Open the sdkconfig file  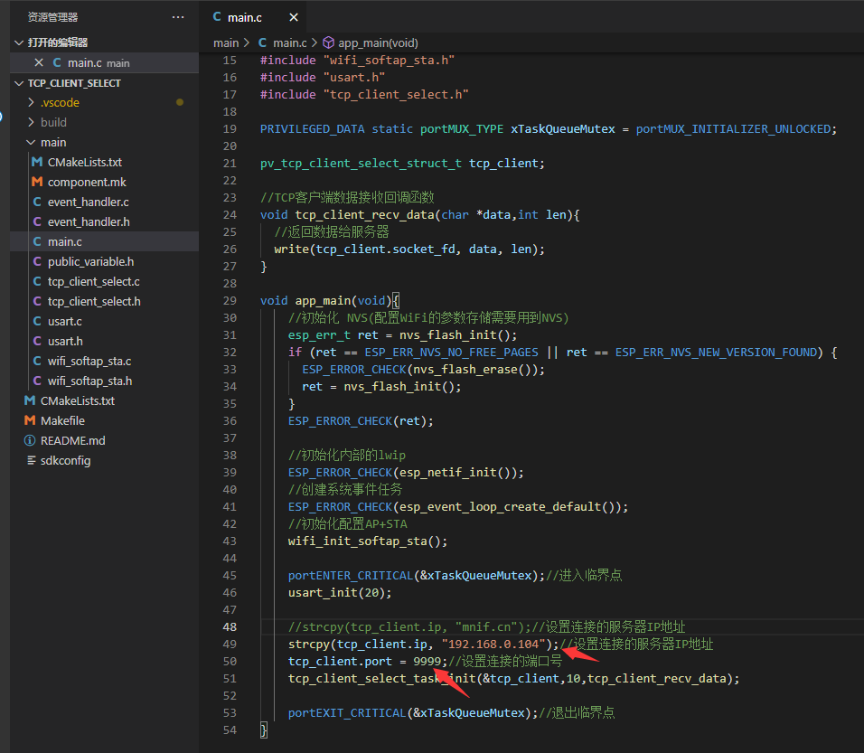(x=65, y=460)
